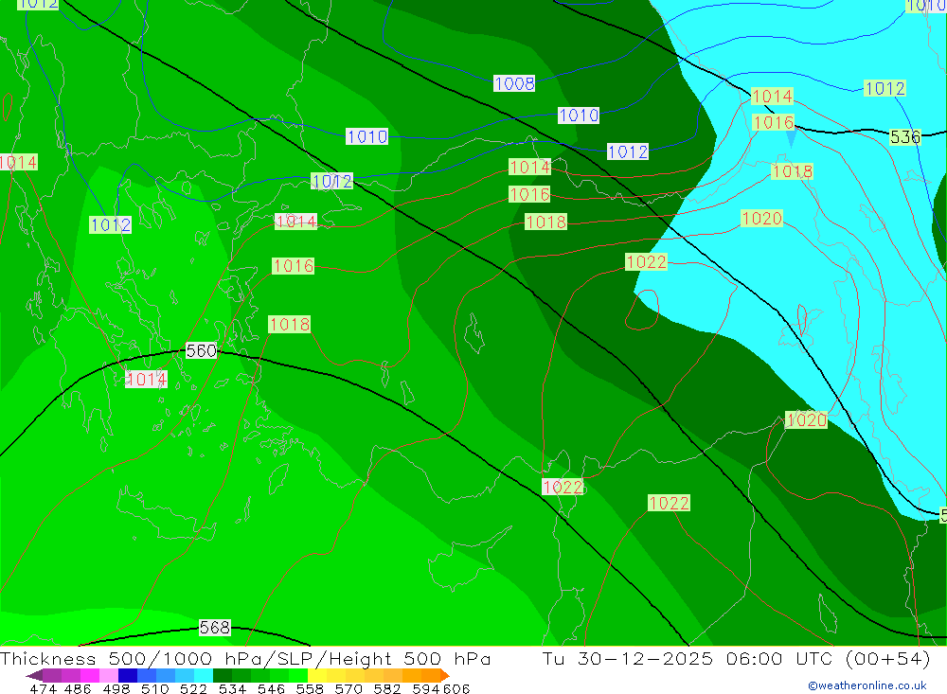This screenshot has height=694, width=947.
Task: Click the legend value 522
Action: coord(193,688)
